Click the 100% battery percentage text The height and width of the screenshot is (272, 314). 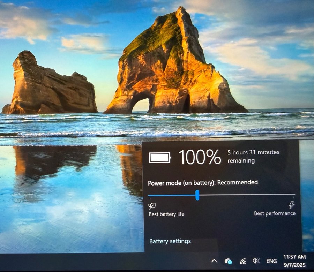200,157
